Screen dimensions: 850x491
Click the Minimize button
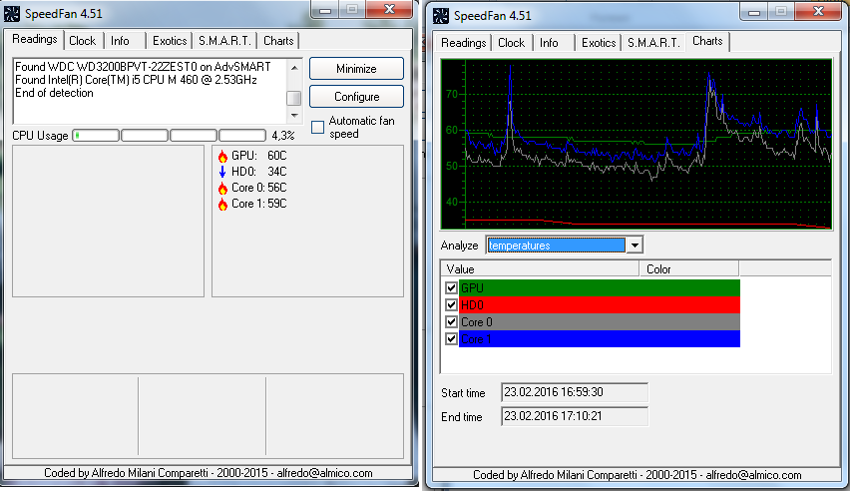356,69
